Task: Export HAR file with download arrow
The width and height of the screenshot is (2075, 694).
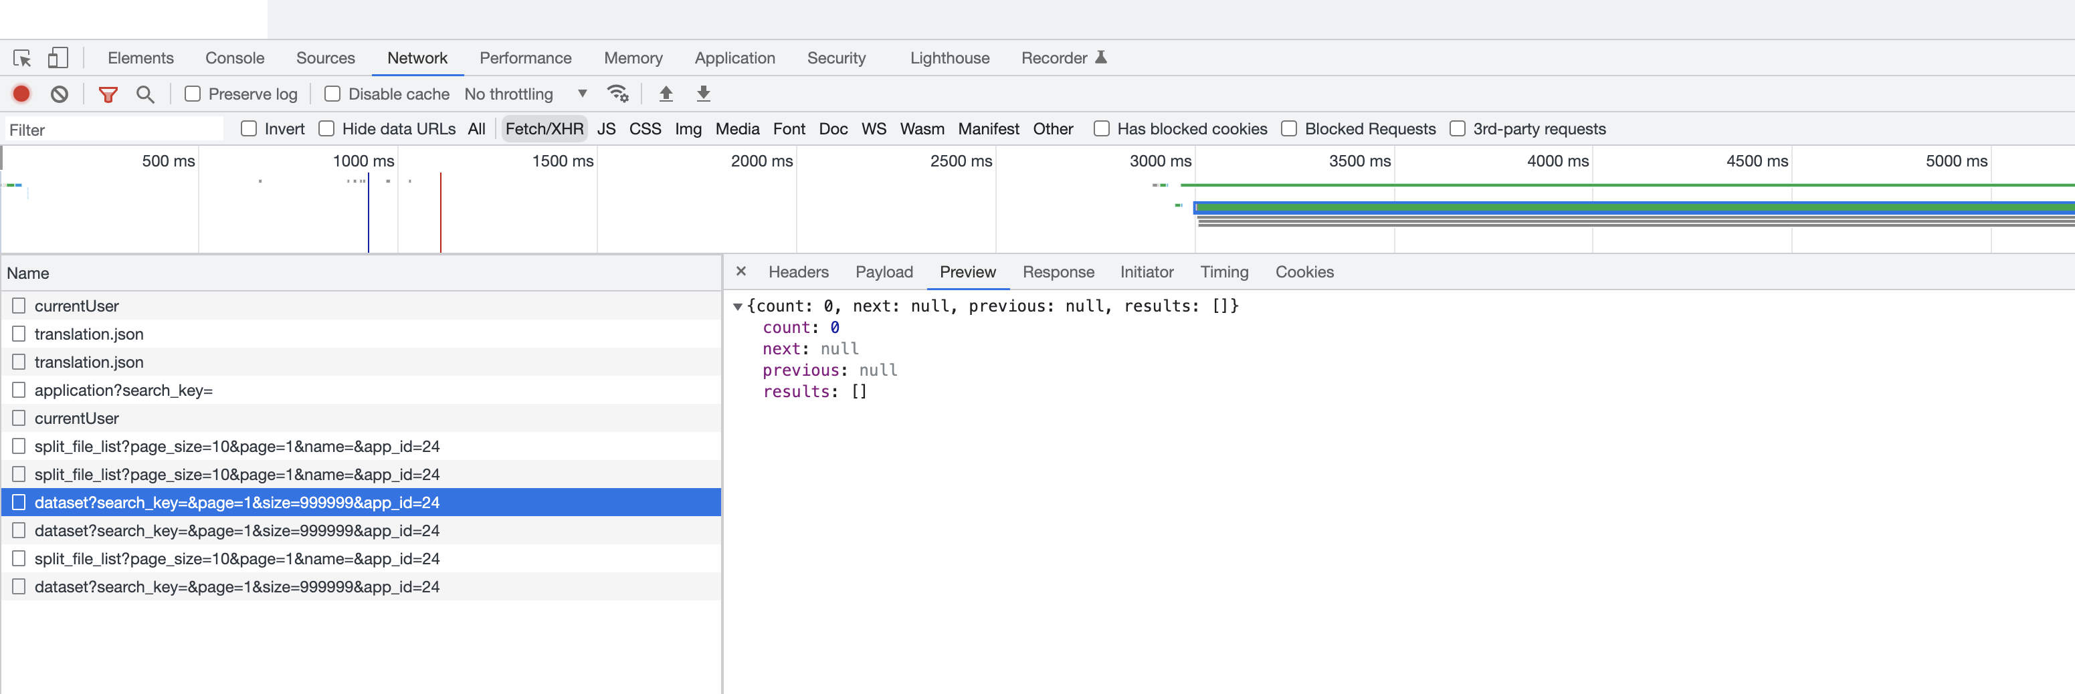Action: pyautogui.click(x=703, y=94)
